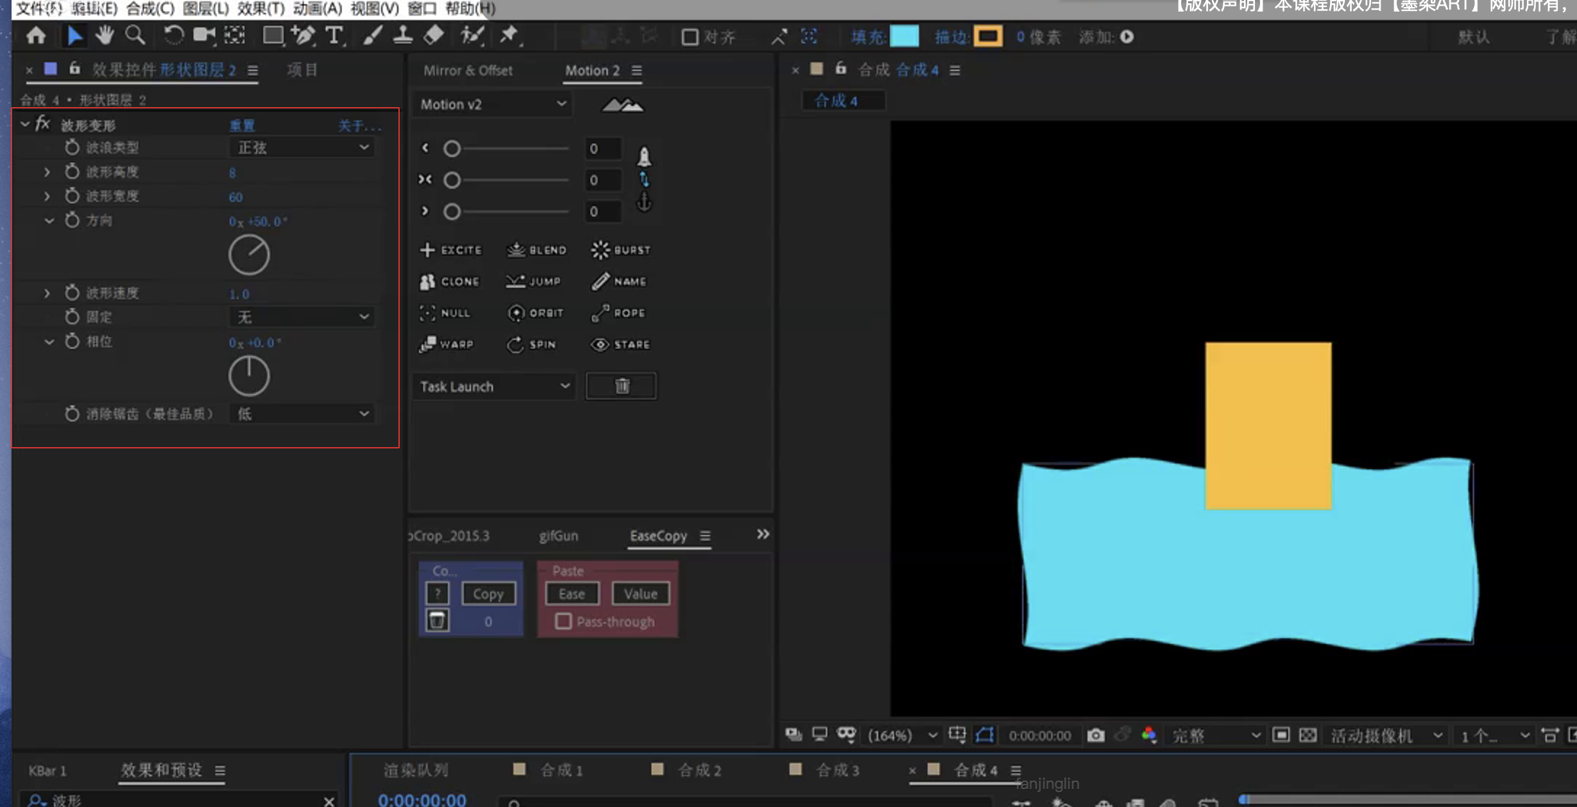Image resolution: width=1577 pixels, height=807 pixels.
Task: Click the WARP tool in Motion 2
Action: tap(447, 344)
